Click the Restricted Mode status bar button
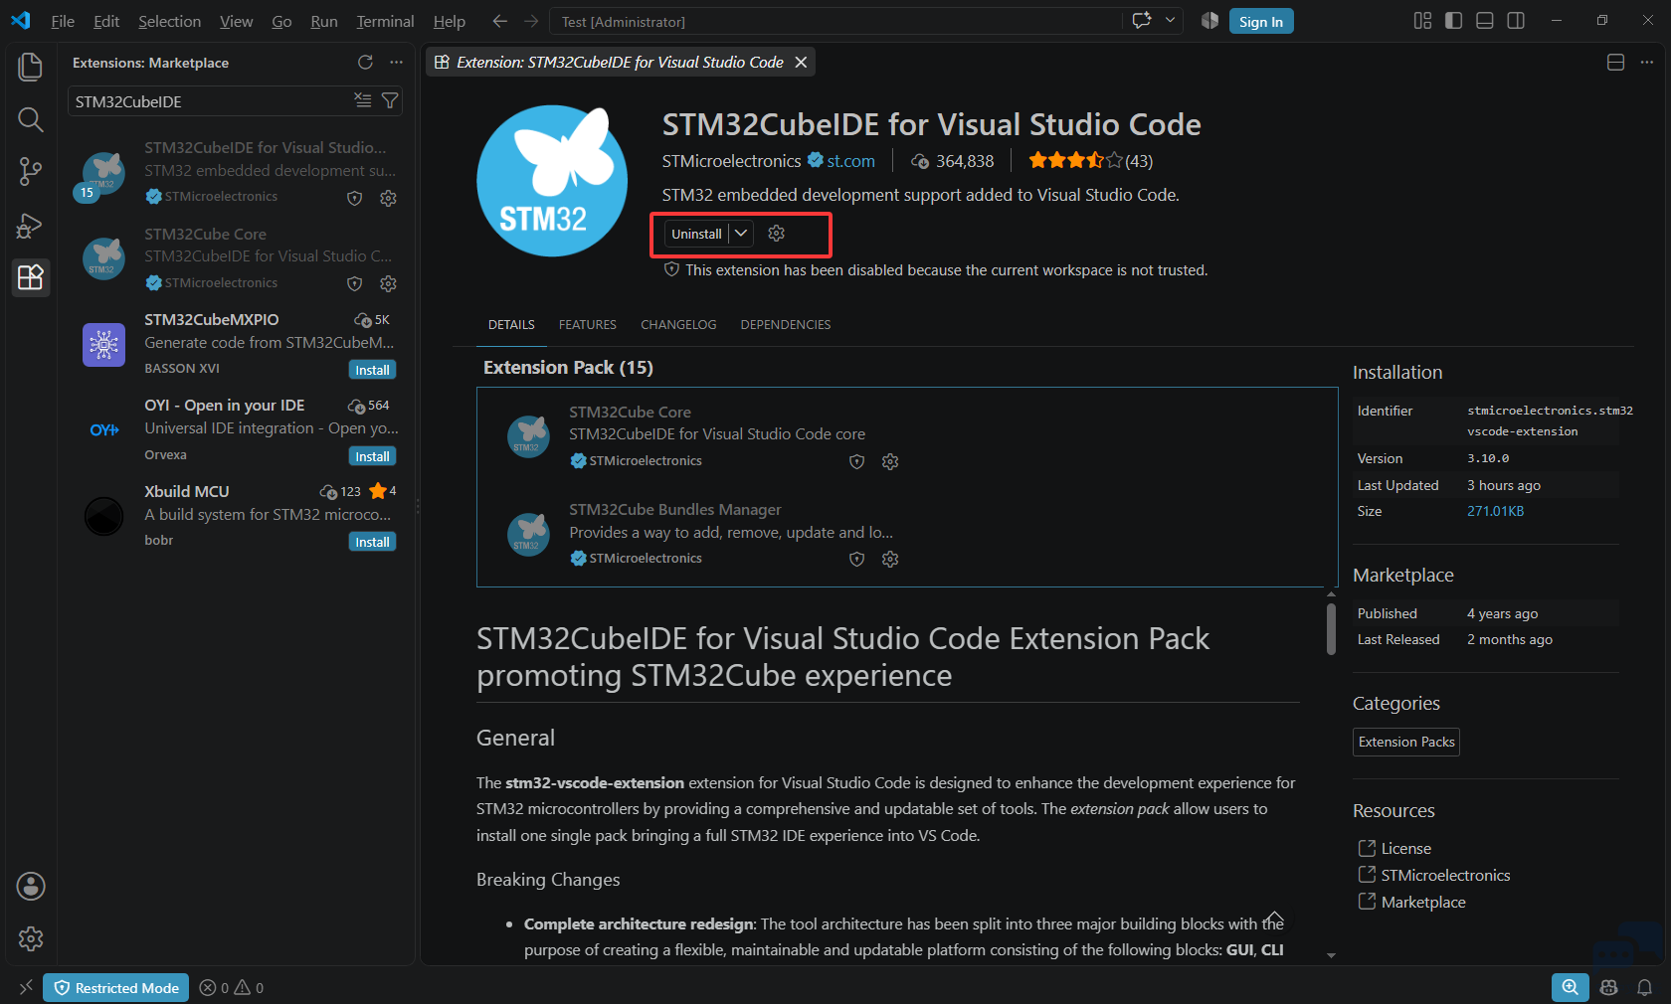The height and width of the screenshot is (1004, 1671). pyautogui.click(x=116, y=987)
